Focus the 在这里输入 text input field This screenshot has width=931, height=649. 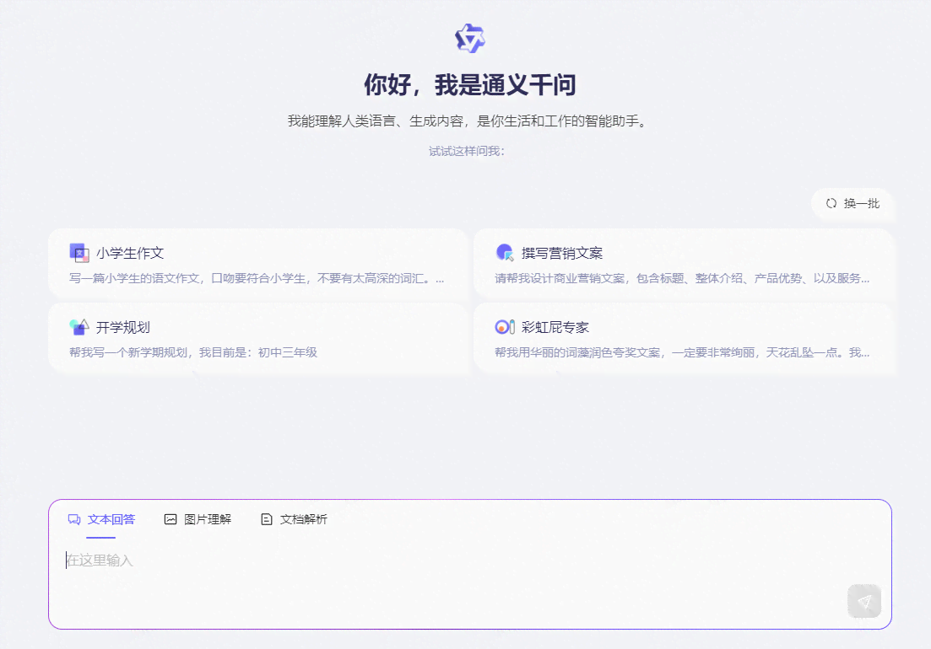(x=452, y=560)
